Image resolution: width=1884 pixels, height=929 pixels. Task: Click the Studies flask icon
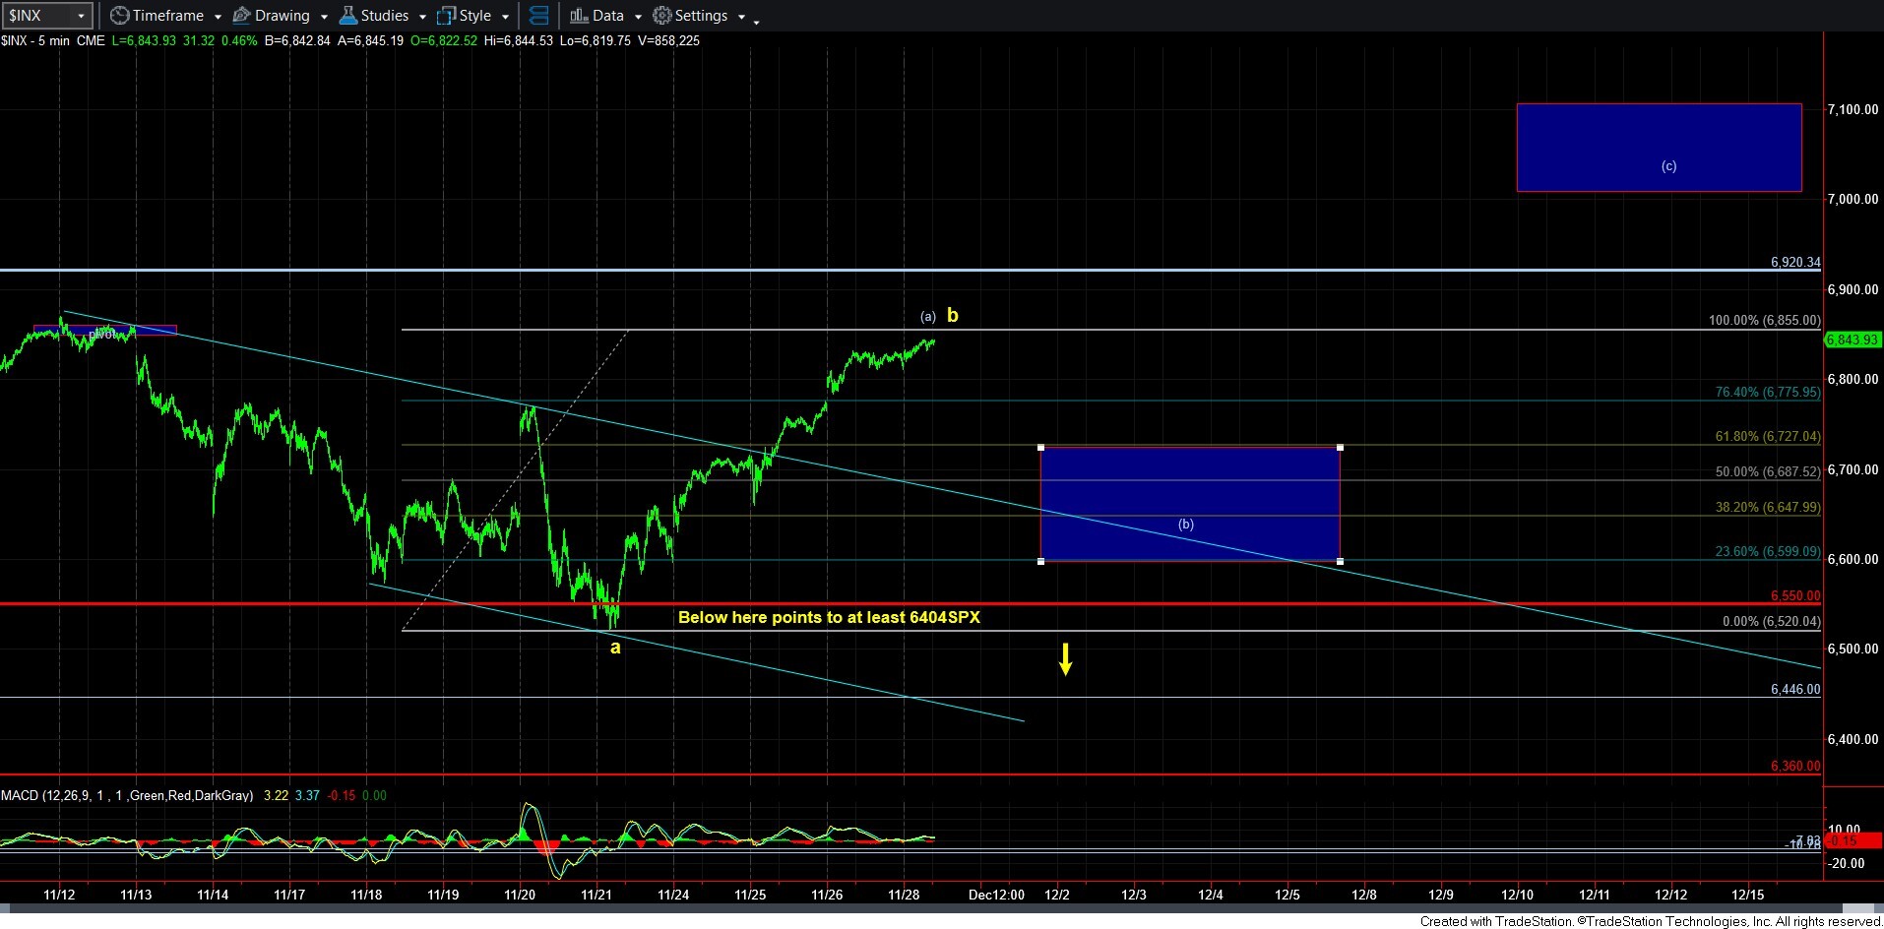tap(347, 16)
